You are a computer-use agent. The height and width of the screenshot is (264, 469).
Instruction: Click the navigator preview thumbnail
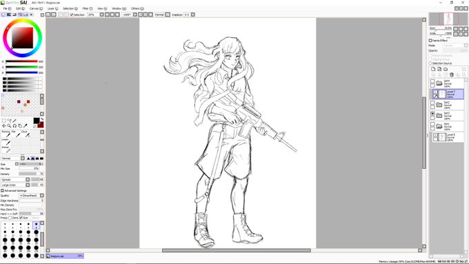(x=448, y=19)
